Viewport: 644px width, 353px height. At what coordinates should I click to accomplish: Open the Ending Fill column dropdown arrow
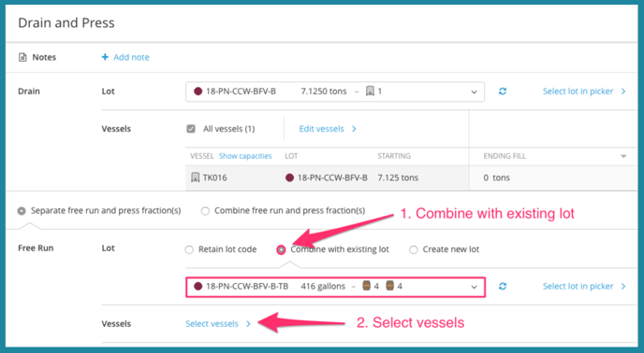pos(623,156)
